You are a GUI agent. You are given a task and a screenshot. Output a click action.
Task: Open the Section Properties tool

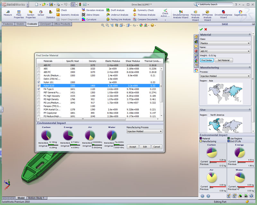tap(31, 13)
